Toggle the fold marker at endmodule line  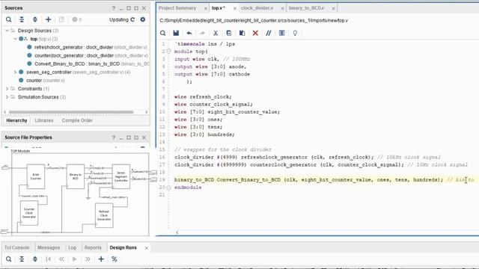(168, 188)
